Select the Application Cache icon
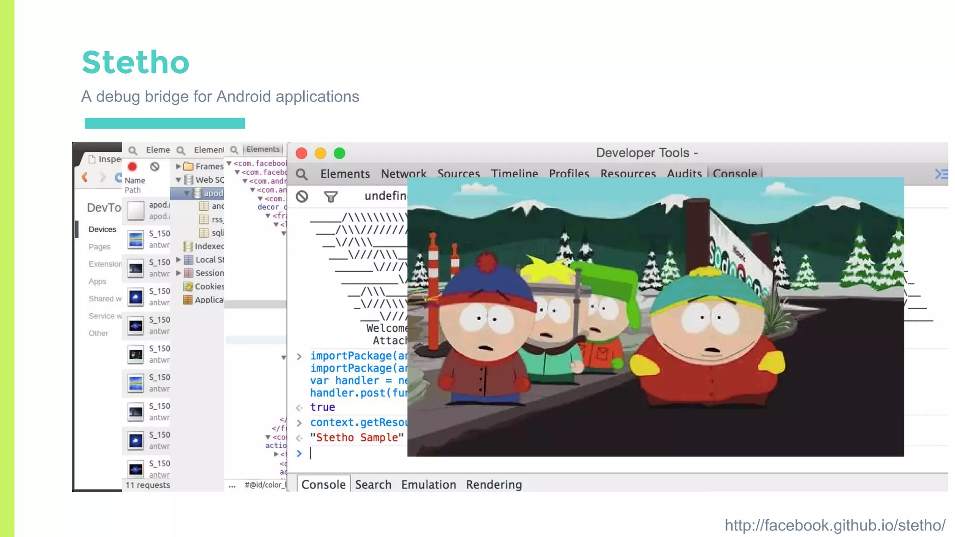This screenshot has height=537, width=955. click(x=188, y=300)
